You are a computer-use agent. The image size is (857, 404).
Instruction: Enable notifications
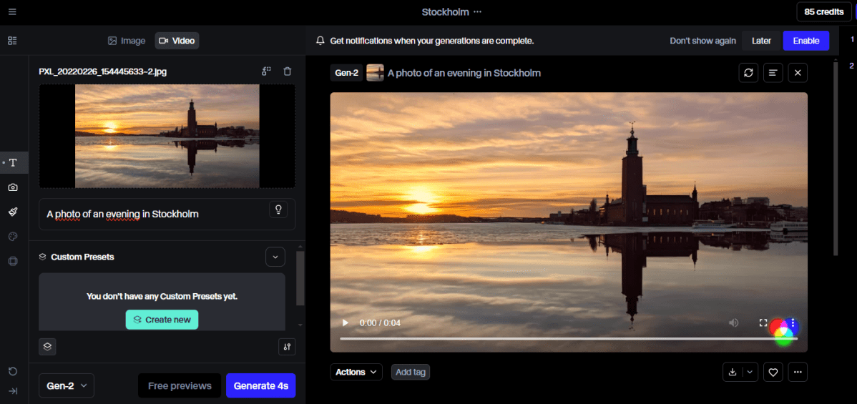coord(805,41)
